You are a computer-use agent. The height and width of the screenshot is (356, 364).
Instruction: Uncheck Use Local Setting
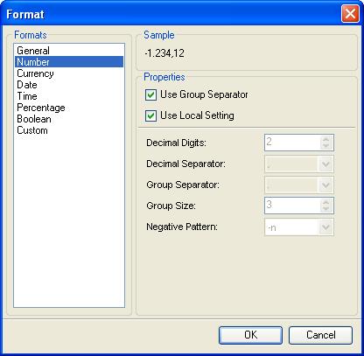[x=150, y=115]
